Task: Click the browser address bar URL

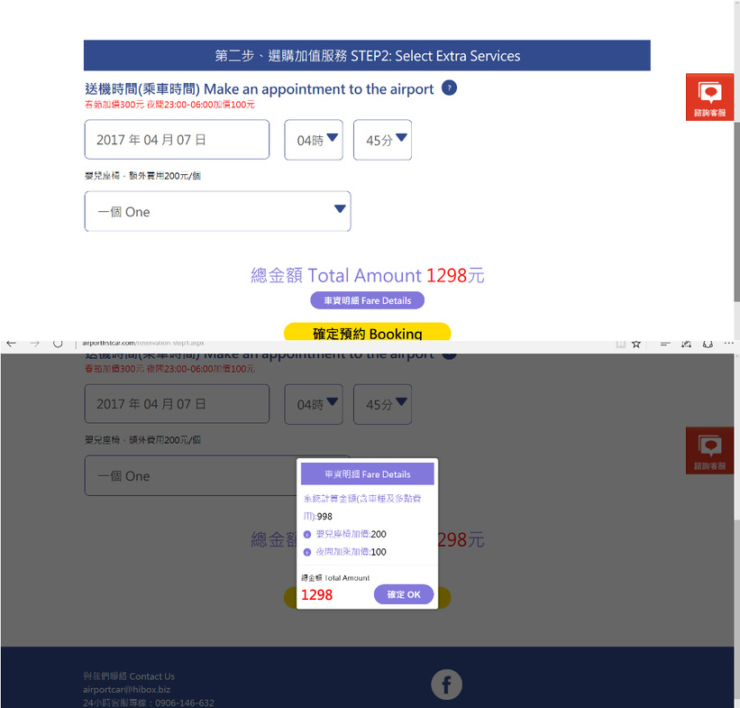Action: pyautogui.click(x=143, y=344)
